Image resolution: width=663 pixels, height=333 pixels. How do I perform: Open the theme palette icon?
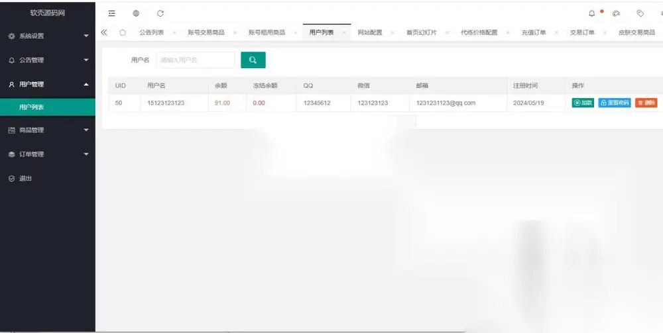click(x=616, y=13)
